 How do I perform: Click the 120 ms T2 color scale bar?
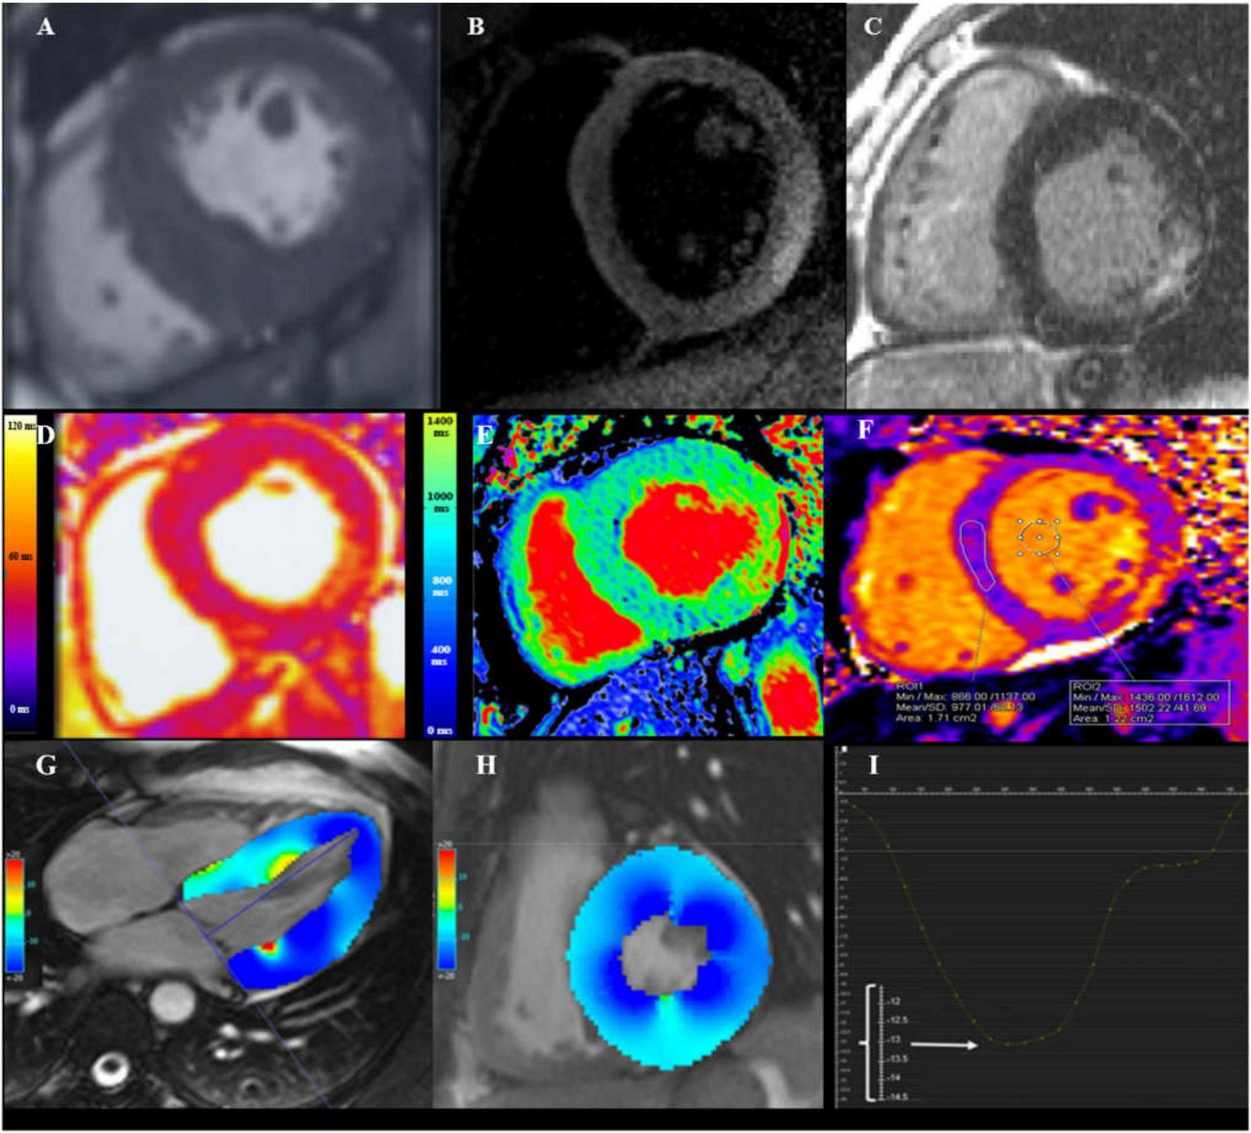[x=20, y=565]
